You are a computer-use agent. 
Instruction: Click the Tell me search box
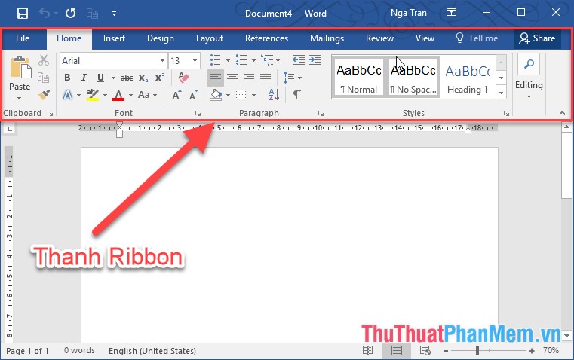click(477, 38)
